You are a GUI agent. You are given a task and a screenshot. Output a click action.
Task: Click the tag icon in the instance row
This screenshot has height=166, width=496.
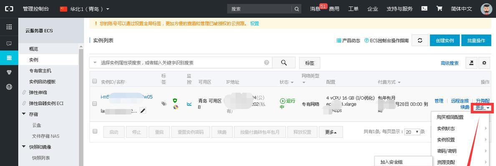coord(164,103)
